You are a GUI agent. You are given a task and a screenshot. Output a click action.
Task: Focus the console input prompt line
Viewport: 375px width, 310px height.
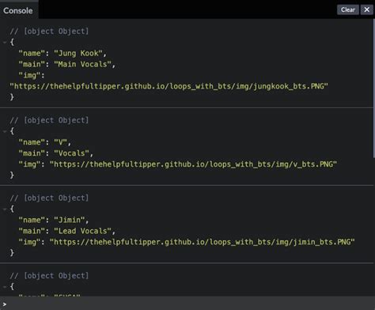tap(187, 304)
